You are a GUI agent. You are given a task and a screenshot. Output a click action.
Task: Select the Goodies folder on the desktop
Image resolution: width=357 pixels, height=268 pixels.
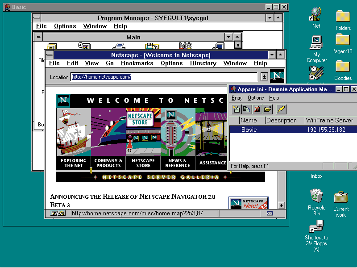click(343, 70)
